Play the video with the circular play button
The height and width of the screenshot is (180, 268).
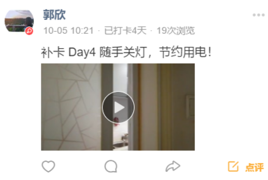tap(118, 107)
